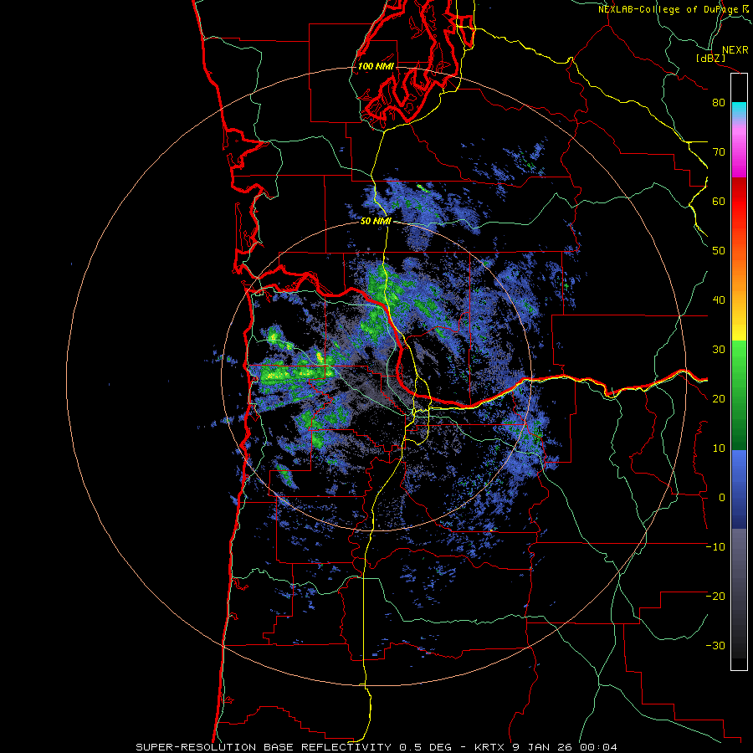Click the 10 value on the dBZ scale
This screenshot has width=753, height=753.
[x=719, y=448]
